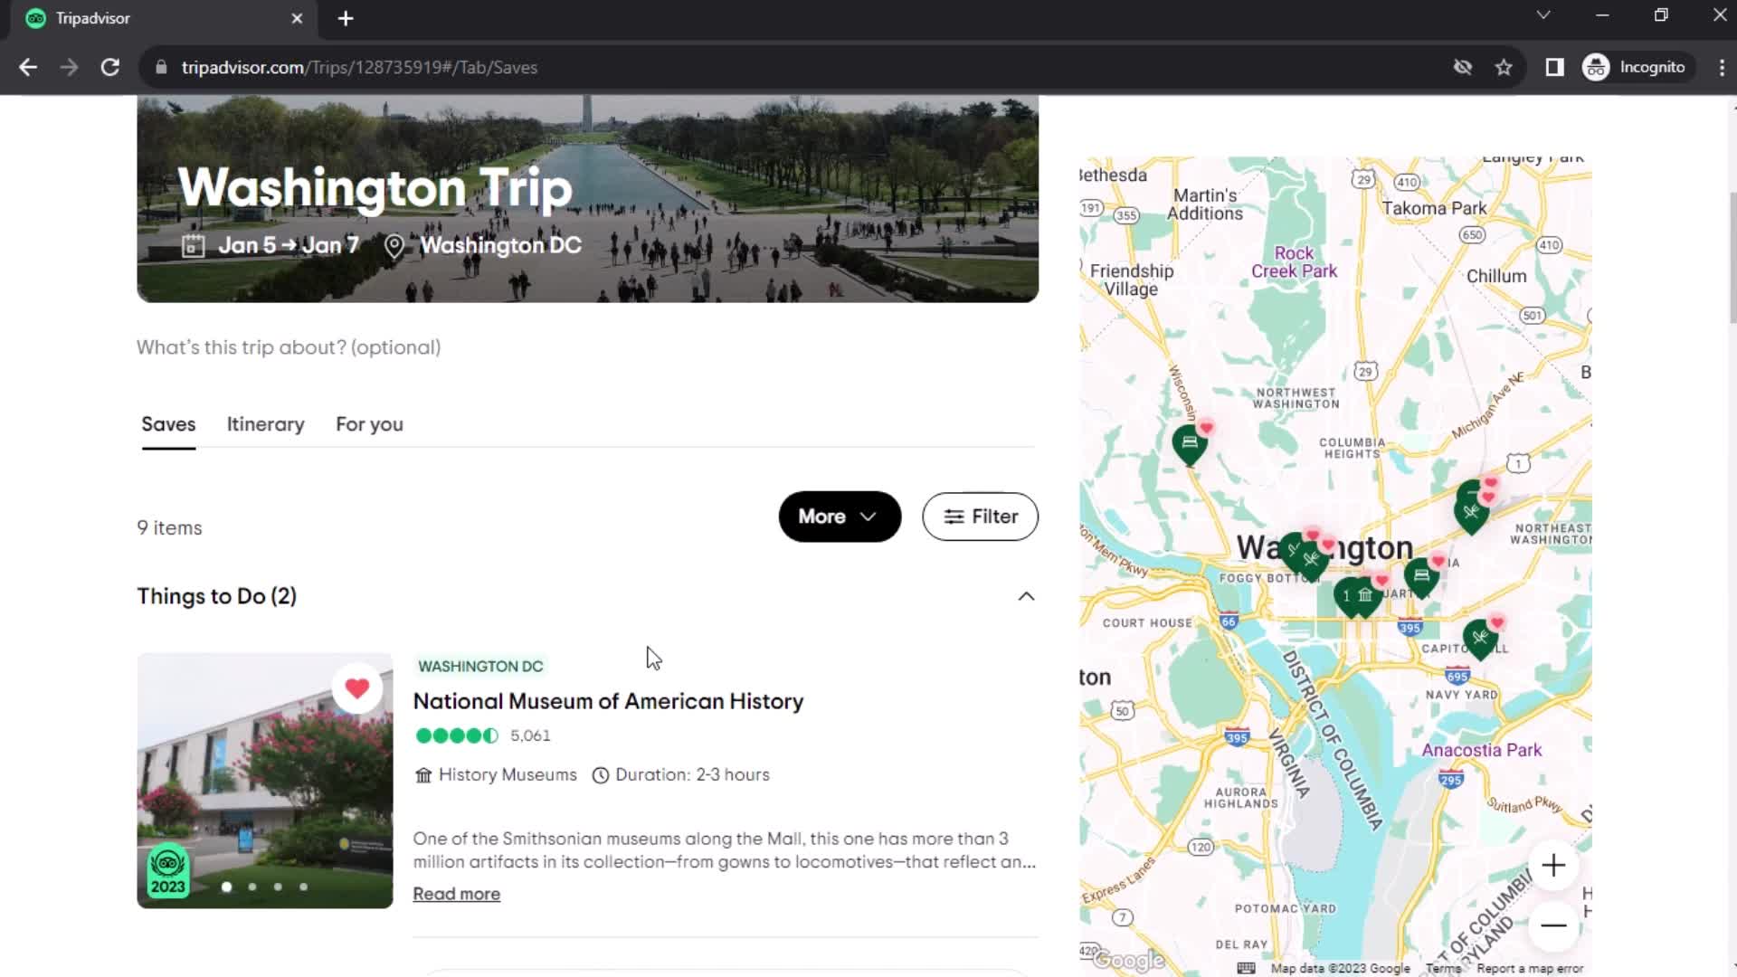Click the heart/saved icon on museum photo
Viewport: 1737px width, 977px height.
click(x=358, y=688)
